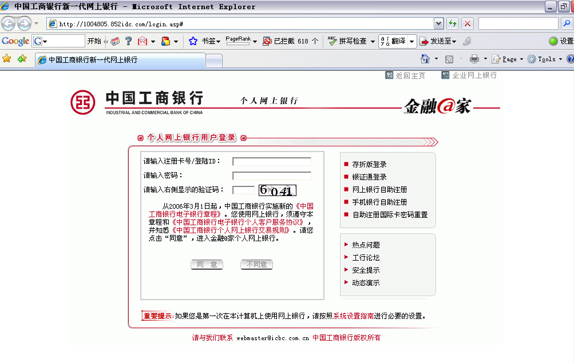This screenshot has width=574, height=363.
Task: Click the magnifier search icon
Action: pyautogui.click(x=567, y=24)
